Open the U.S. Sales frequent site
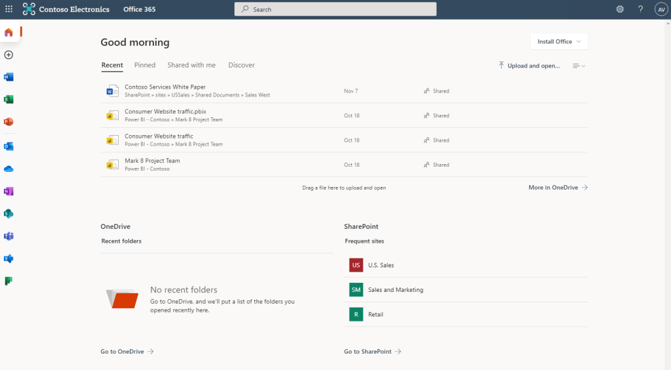Viewport: 671px width, 370px height. [381, 265]
